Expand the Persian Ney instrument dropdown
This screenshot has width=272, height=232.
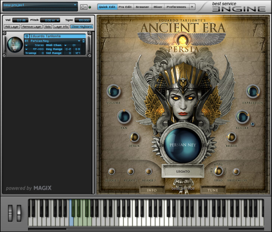pyautogui.click(x=79, y=40)
